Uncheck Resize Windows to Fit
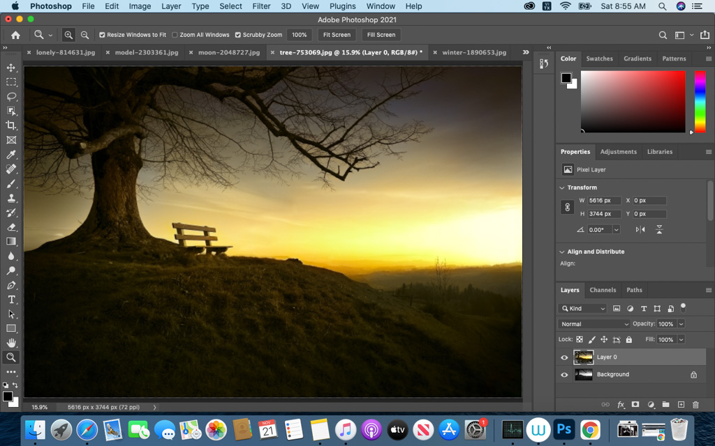Viewport: 715px width, 446px height. coord(102,35)
